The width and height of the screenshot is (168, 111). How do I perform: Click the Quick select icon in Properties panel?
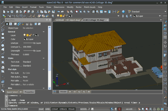coord(23,24)
